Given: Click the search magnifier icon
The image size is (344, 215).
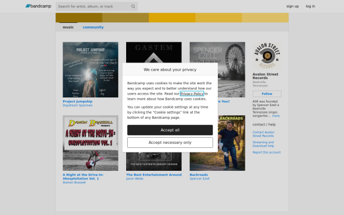Looking at the screenshot, I should coord(133,6).
